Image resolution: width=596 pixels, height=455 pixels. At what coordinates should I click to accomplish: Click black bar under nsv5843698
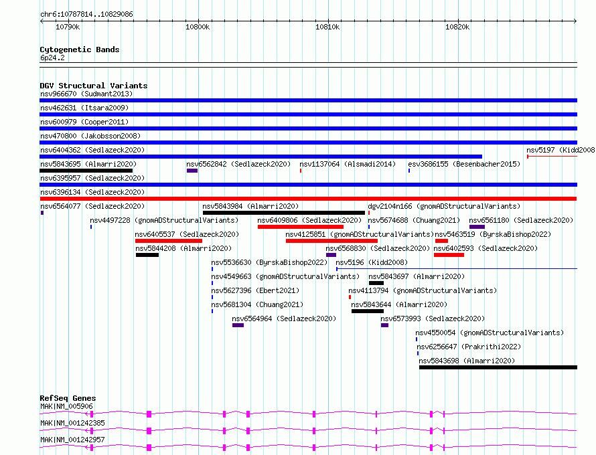click(498, 367)
